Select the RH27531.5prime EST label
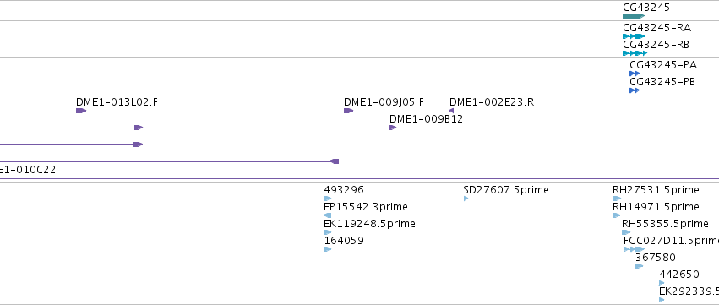Screen dimensions: 719x305 point(656,190)
